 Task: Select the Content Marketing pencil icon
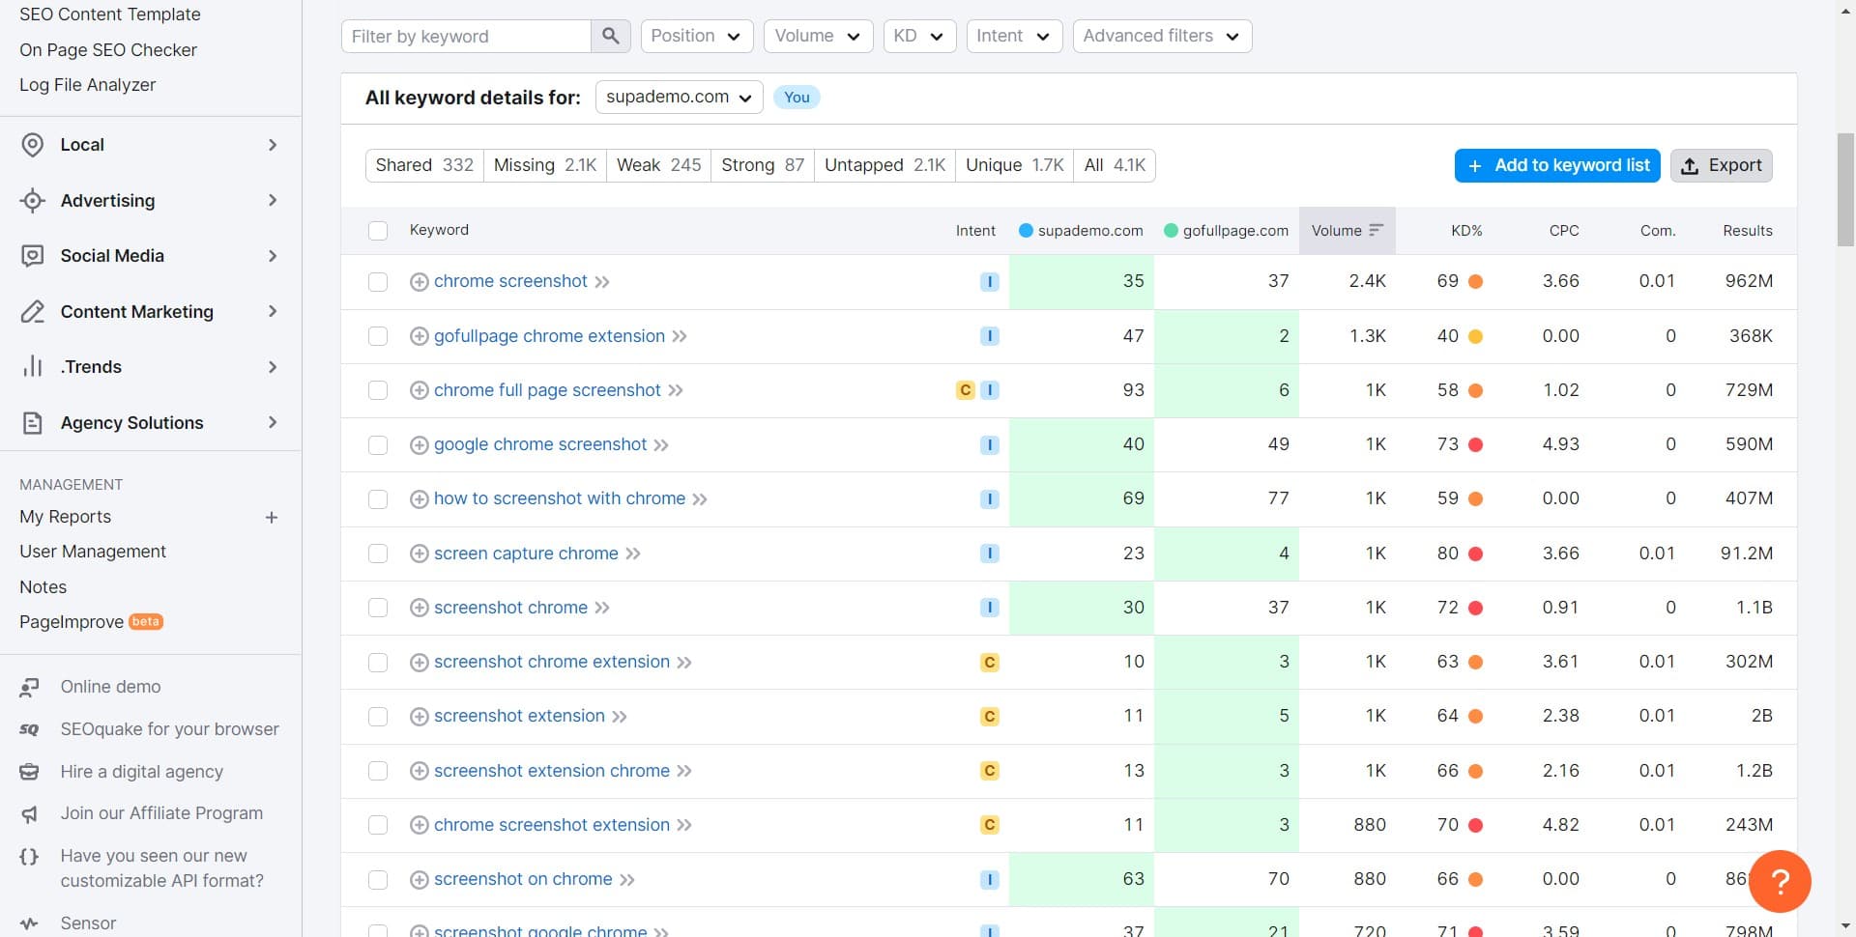coord(32,311)
